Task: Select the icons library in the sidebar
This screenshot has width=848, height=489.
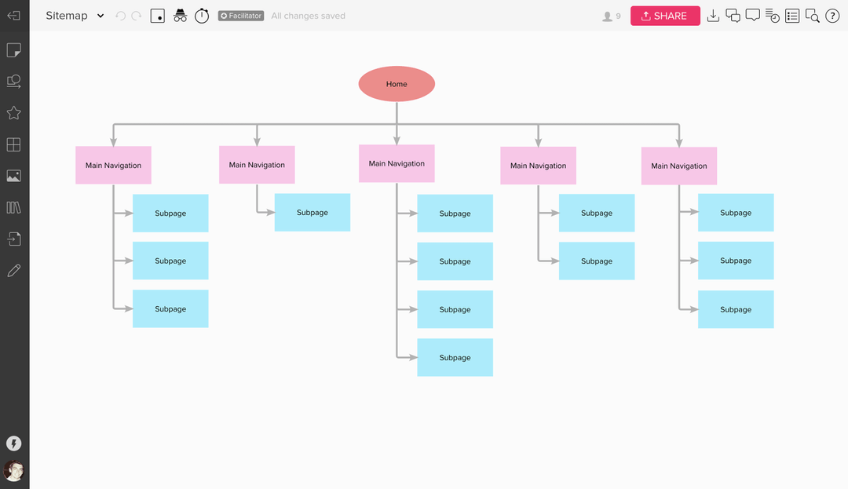Action: click(13, 113)
